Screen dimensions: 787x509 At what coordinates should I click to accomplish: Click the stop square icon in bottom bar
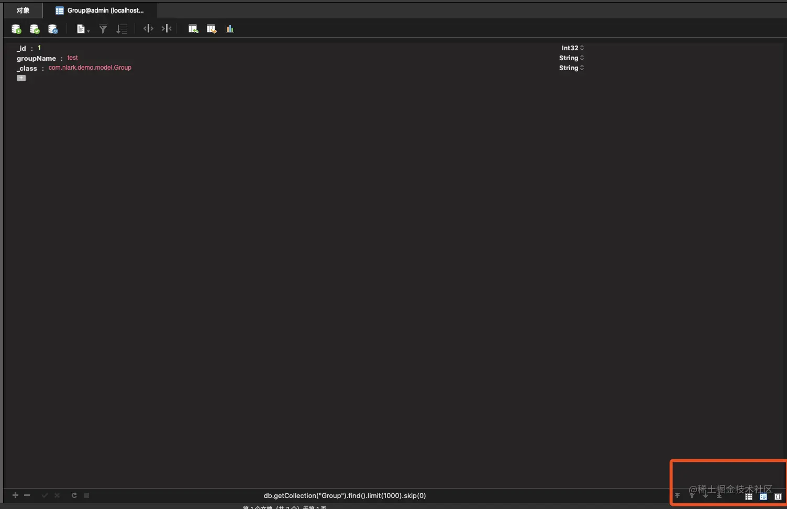[x=86, y=495]
